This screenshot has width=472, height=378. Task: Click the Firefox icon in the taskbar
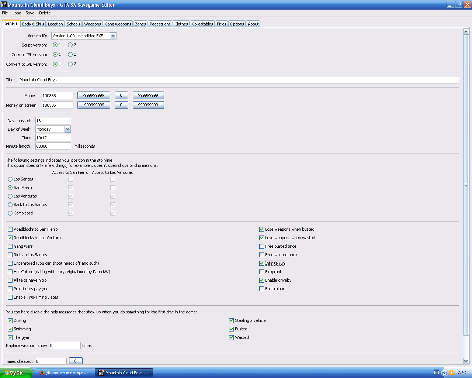(x=42, y=372)
